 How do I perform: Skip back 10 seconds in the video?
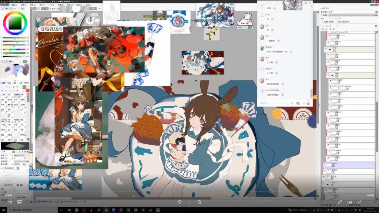click(180, 202)
